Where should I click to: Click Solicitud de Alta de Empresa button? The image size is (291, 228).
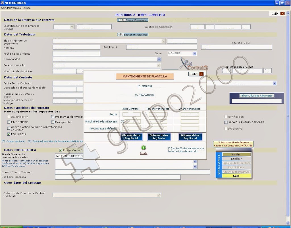click(x=234, y=144)
